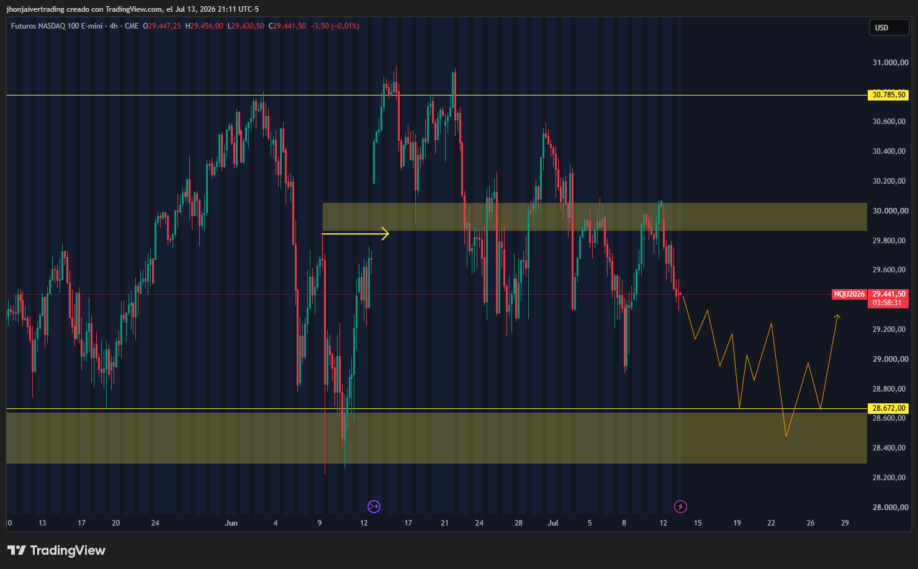Click the low price value L29.430,50

[x=246, y=26]
